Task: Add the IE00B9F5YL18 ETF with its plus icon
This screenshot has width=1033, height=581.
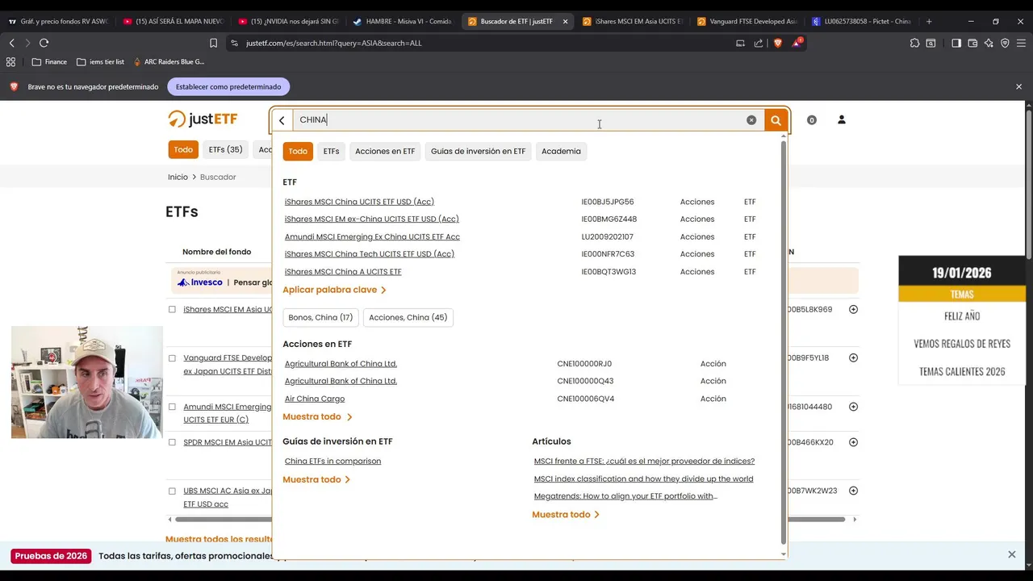Action: pyautogui.click(x=853, y=357)
